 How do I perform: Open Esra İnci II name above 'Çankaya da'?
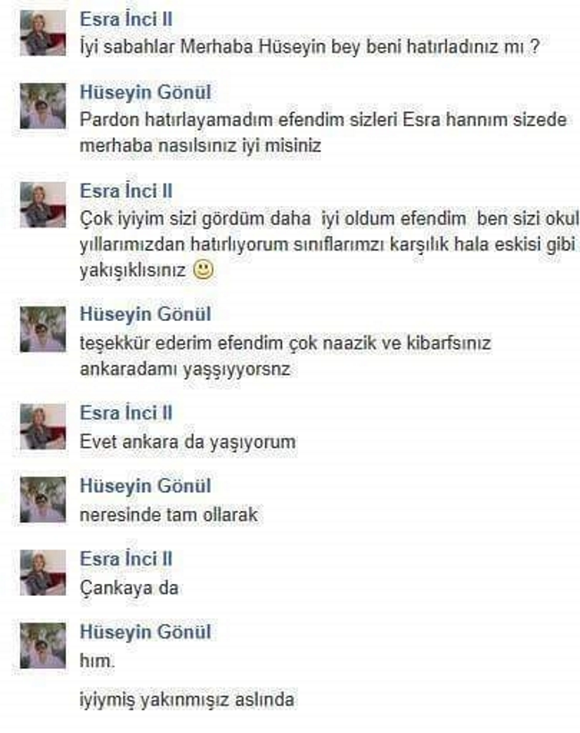point(127,559)
